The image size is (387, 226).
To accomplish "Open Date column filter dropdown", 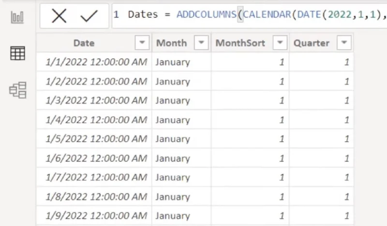I will [x=142, y=43].
